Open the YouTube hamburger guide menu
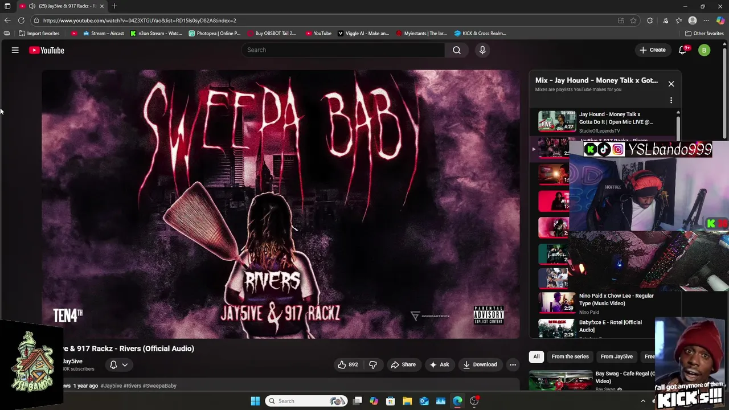The image size is (729, 410). (x=15, y=50)
